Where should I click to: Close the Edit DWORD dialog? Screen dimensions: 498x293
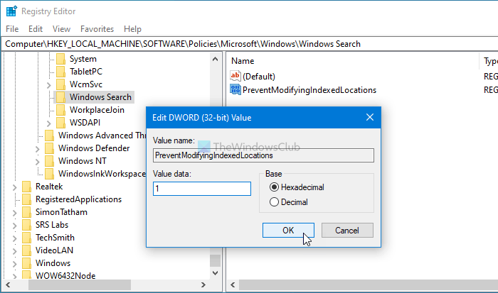pyautogui.click(x=370, y=117)
